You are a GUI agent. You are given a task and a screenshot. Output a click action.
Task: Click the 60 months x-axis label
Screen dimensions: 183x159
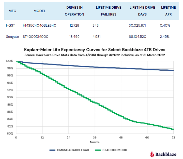[x=147, y=137]
